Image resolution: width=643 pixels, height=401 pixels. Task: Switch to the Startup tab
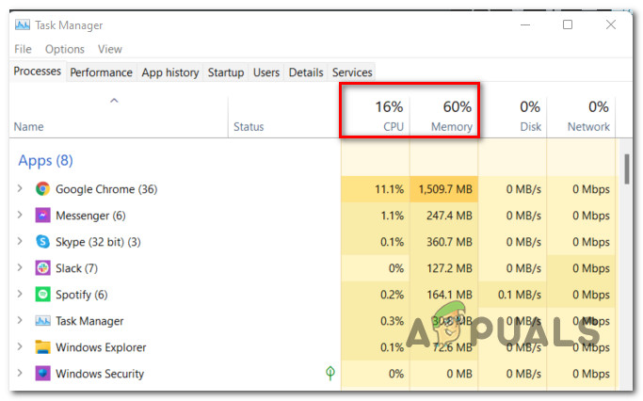[225, 72]
